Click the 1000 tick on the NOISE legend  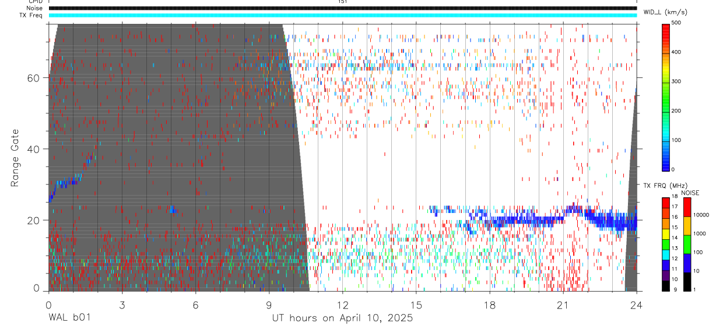coord(699,233)
